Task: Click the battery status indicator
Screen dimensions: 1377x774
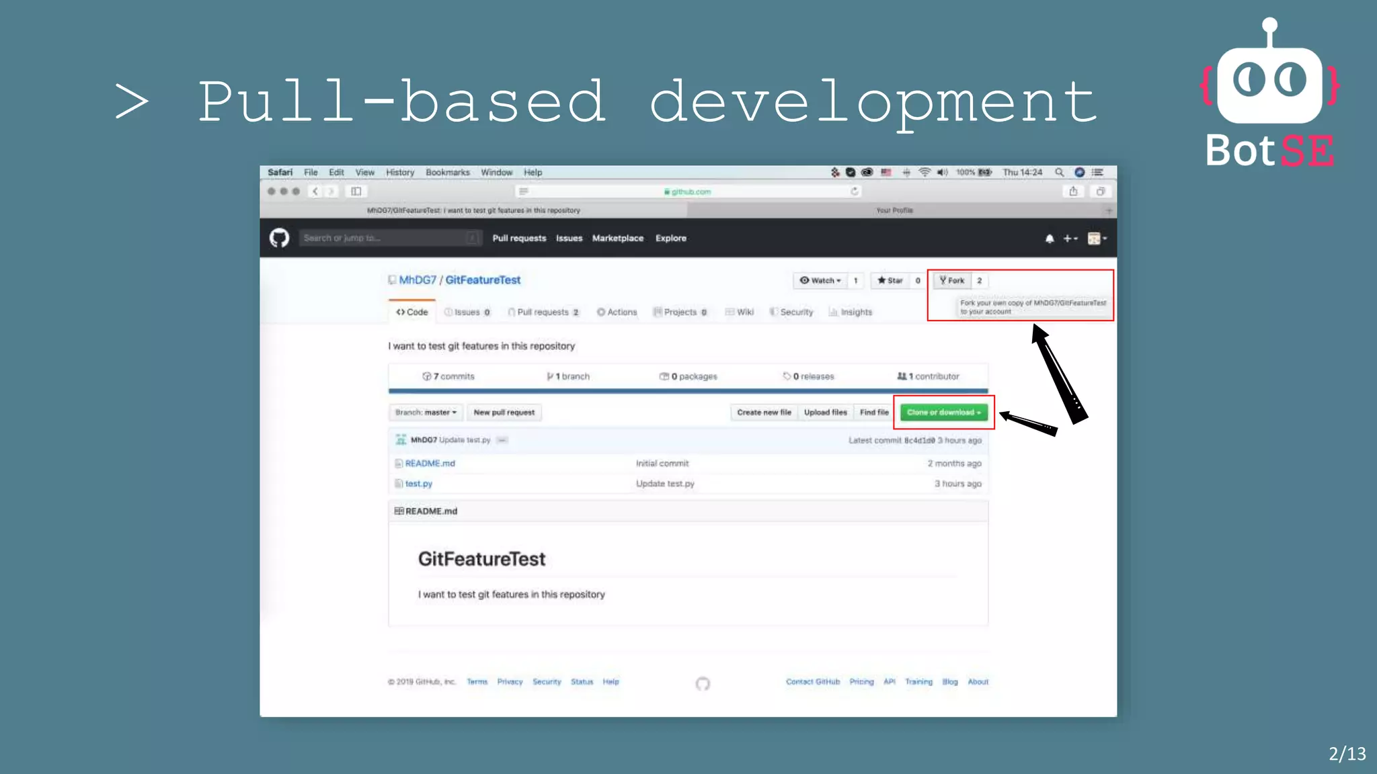Action: (x=974, y=172)
